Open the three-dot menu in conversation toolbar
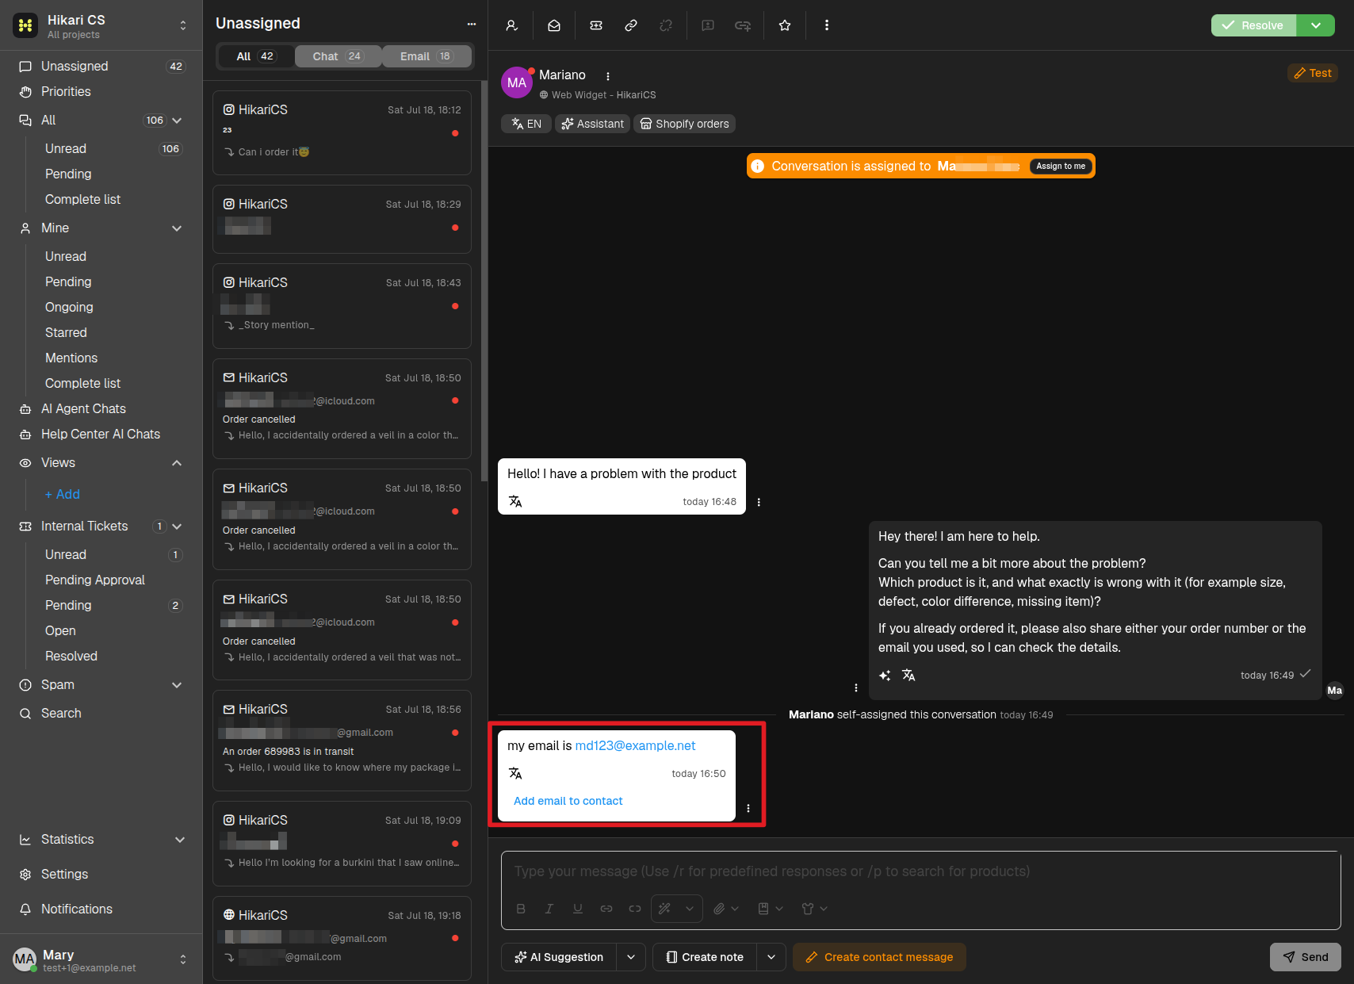This screenshot has height=984, width=1354. click(827, 25)
